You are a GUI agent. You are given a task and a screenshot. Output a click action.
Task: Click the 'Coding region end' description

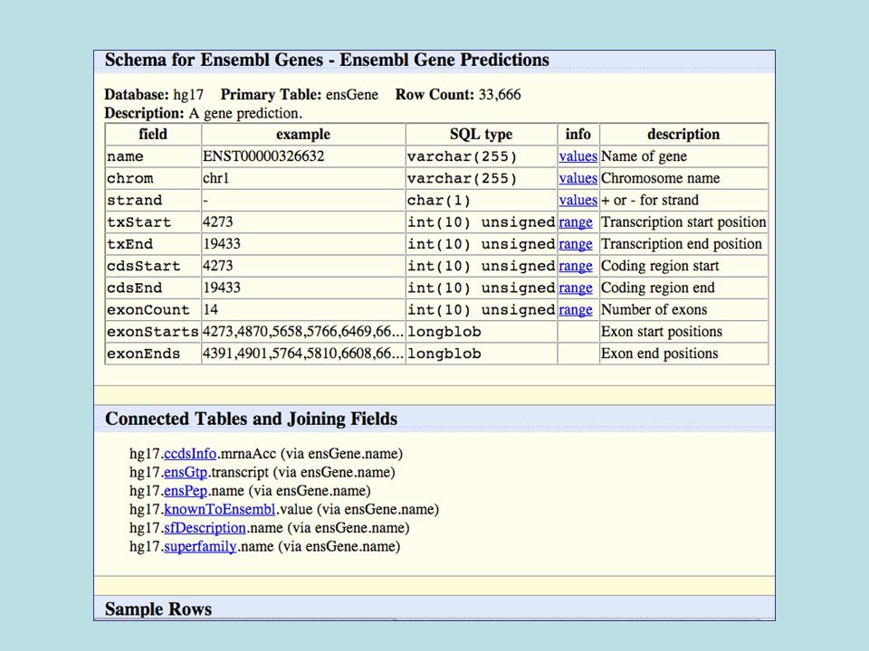pos(658,288)
